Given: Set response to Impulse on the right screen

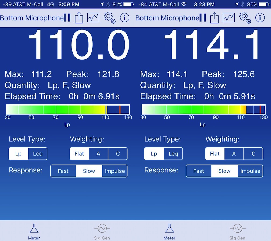Looking at the screenshot, I should click(250, 171).
